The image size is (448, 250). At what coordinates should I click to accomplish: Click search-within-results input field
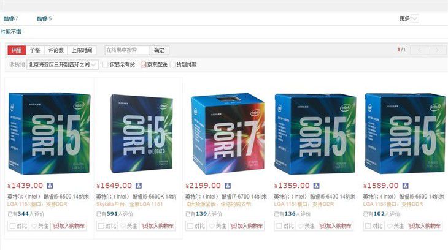pos(127,50)
